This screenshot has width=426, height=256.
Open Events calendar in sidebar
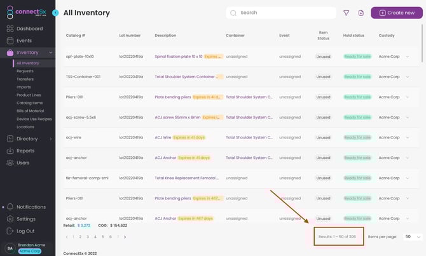[x=24, y=41]
